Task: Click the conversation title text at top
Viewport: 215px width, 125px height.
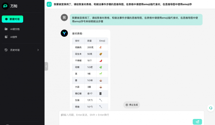Action: point(123,4)
